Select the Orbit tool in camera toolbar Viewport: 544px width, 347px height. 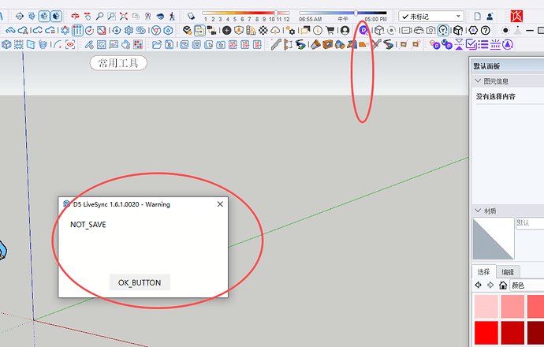[75, 17]
